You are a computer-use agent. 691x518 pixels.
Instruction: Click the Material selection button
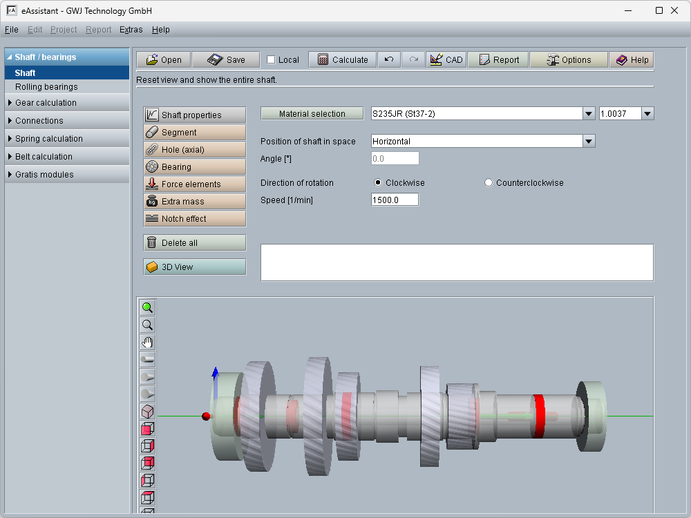coord(312,114)
